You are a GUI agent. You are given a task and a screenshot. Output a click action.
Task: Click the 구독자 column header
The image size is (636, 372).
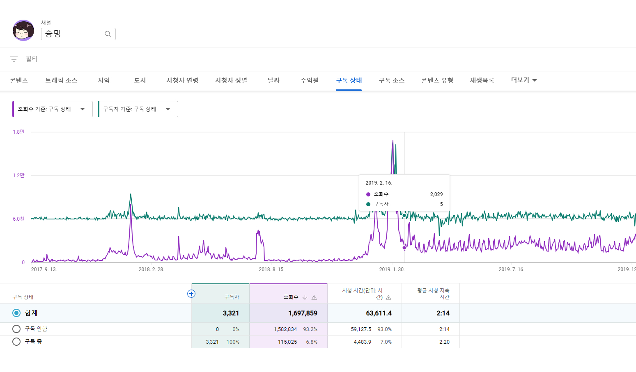coord(232,297)
